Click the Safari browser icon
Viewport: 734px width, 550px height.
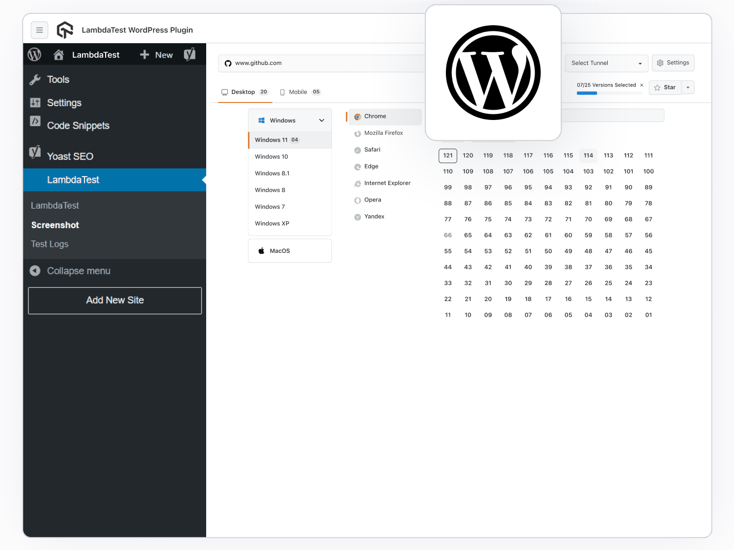(x=358, y=150)
